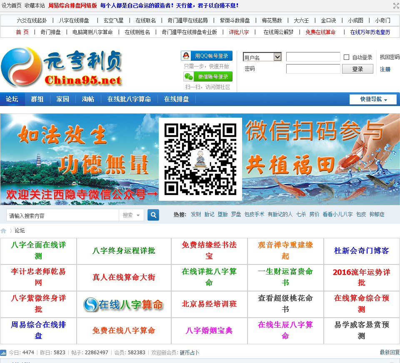Click the 微信账号登录 button
The image size is (400, 363).
[208, 77]
